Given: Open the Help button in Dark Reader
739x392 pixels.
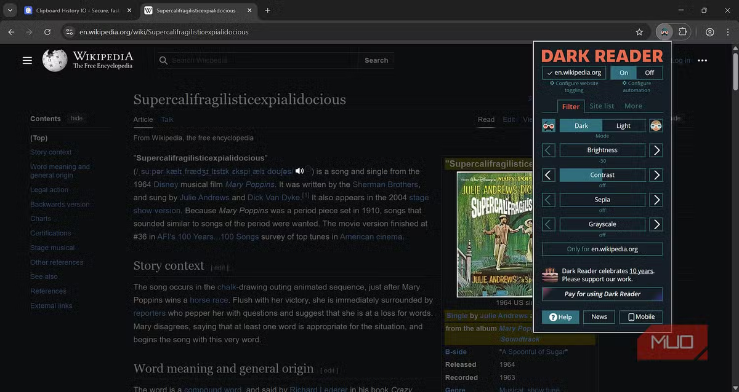Looking at the screenshot, I should (560, 317).
